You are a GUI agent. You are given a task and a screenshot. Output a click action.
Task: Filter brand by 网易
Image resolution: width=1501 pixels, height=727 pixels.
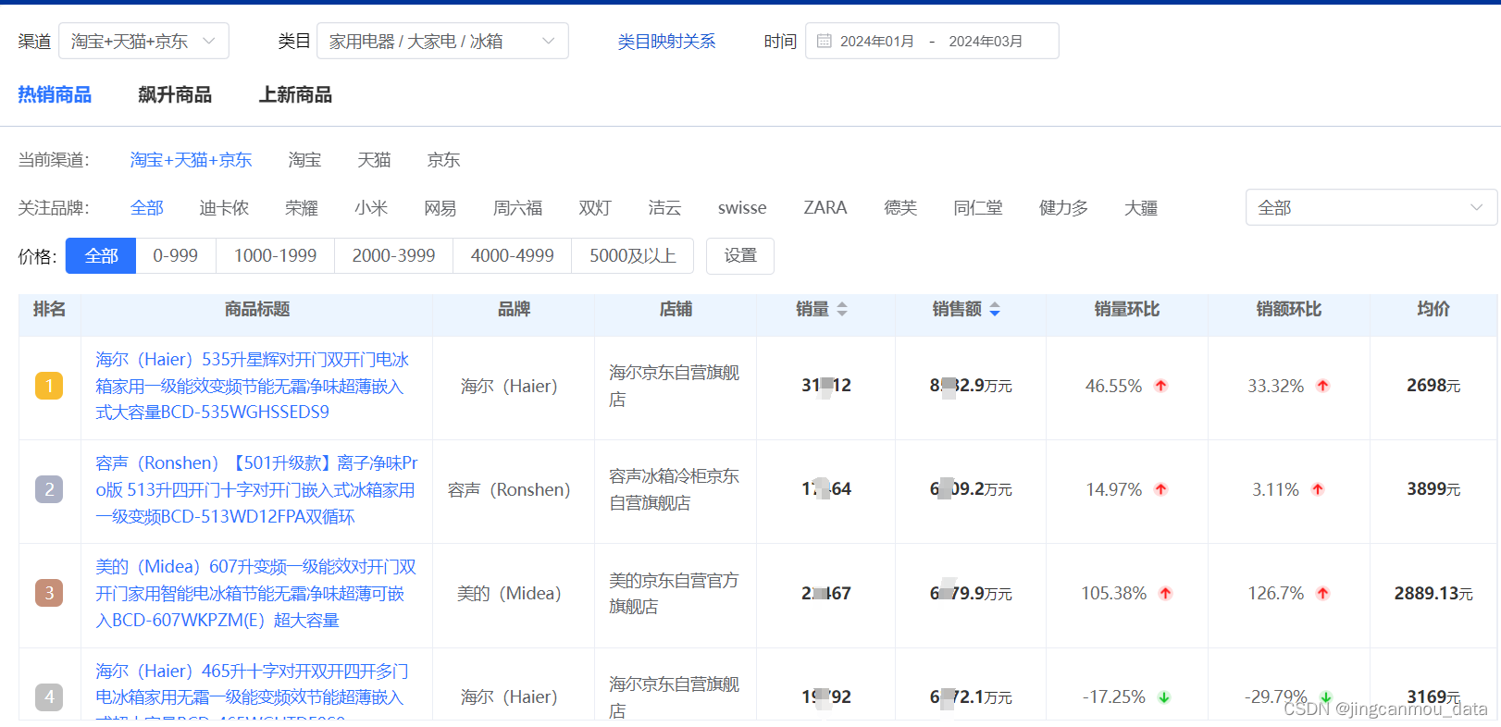(440, 208)
